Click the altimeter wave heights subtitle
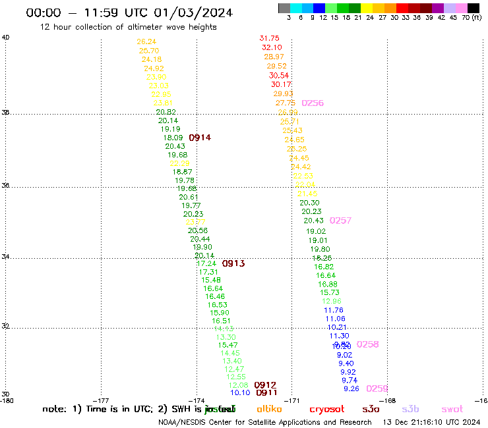This screenshot has width=488, height=428. tap(128, 27)
